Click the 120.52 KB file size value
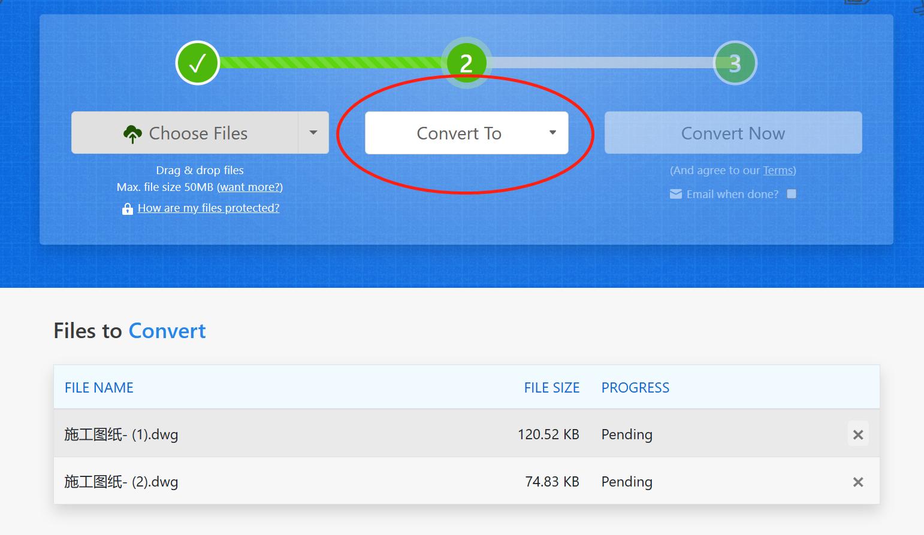This screenshot has width=924, height=535. [x=548, y=434]
